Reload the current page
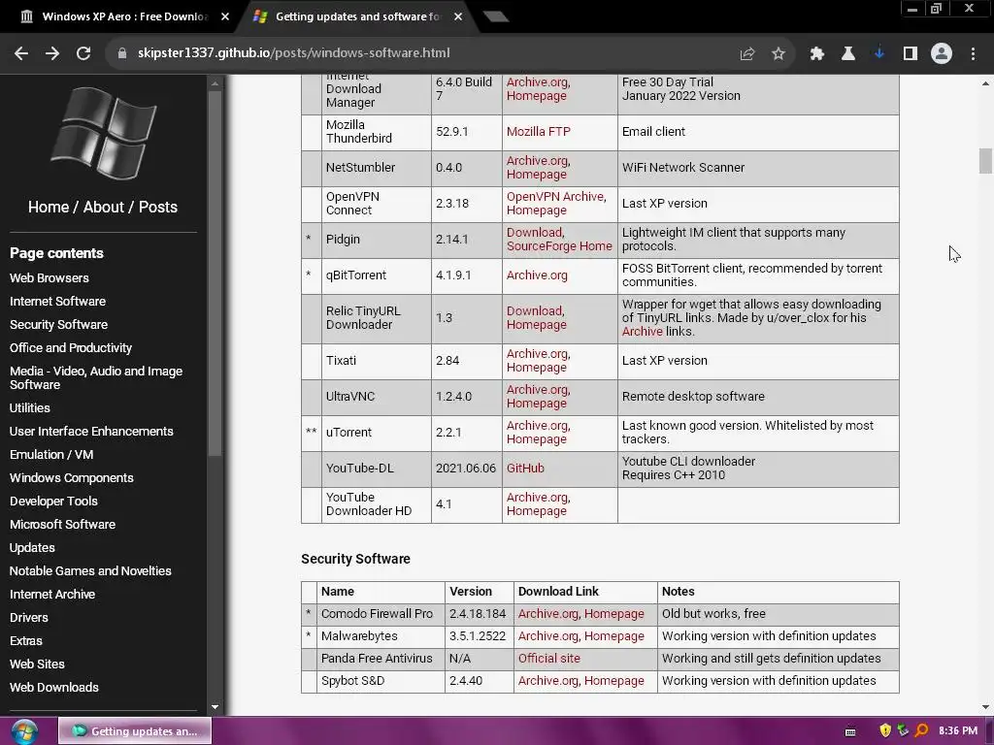This screenshot has width=994, height=745. pyautogui.click(x=83, y=53)
